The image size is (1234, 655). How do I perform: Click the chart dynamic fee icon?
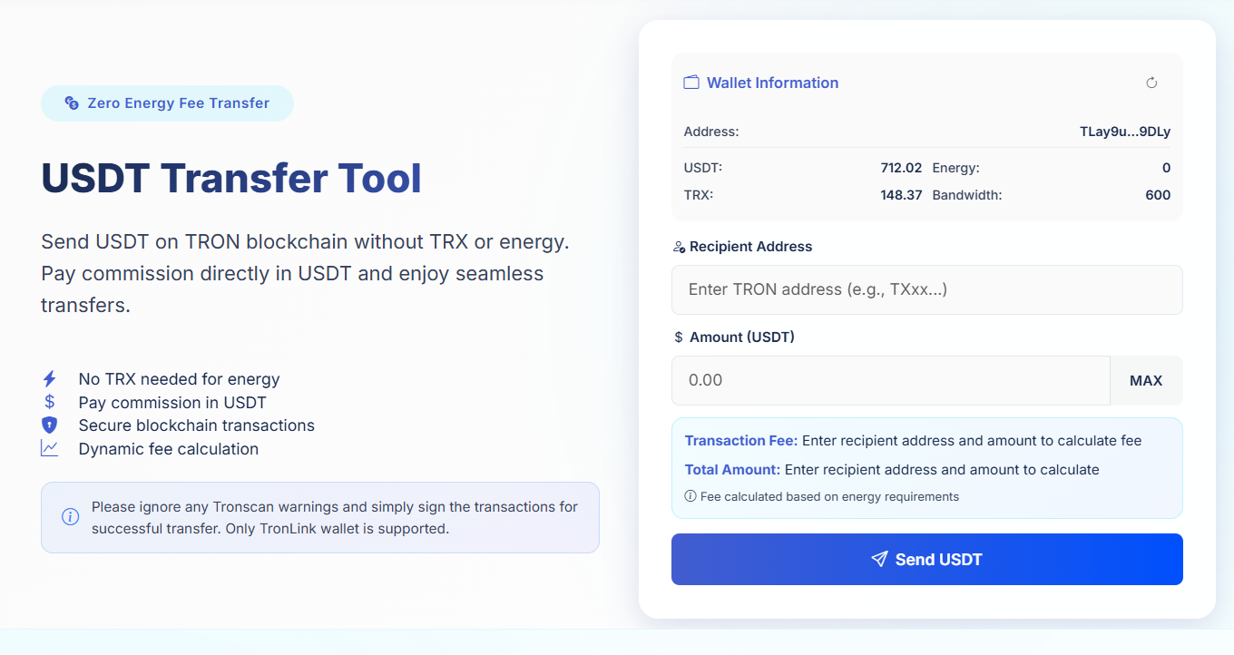click(x=50, y=448)
